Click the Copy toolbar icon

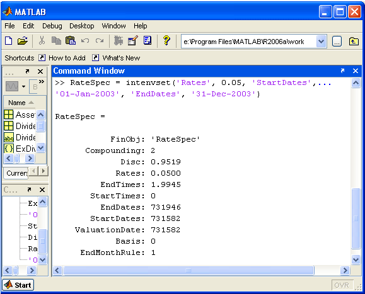(x=56, y=41)
